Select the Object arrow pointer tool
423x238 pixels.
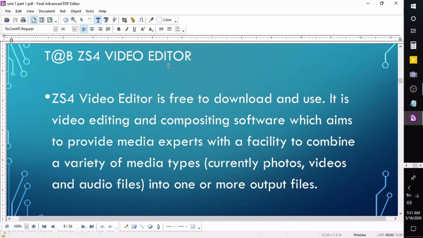[x=82, y=20]
